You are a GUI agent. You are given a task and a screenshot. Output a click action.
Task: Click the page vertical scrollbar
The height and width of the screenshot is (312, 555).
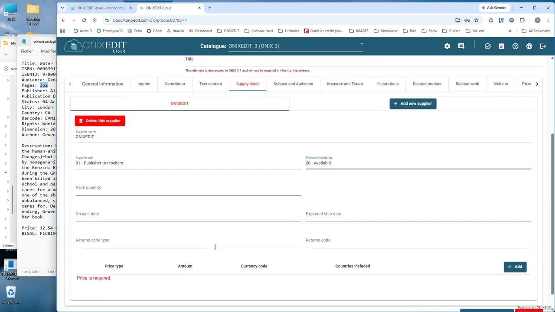pos(552,214)
